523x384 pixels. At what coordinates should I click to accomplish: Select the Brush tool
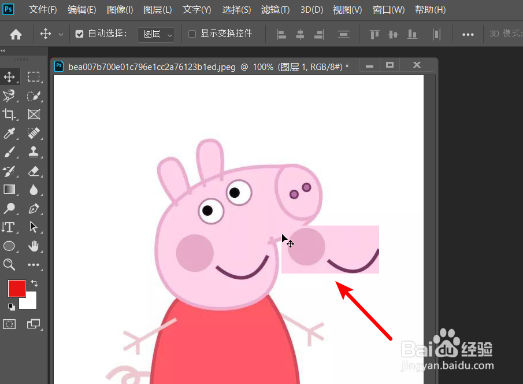[9, 152]
